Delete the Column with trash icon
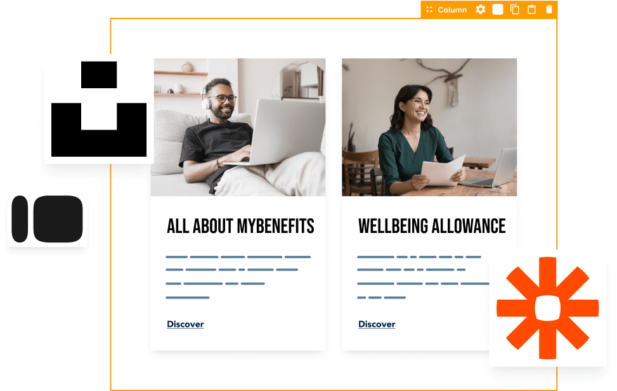 pyautogui.click(x=549, y=10)
